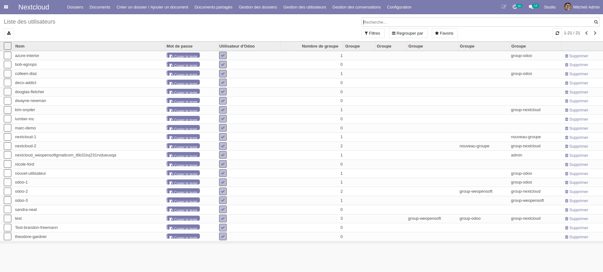Click the download export icon button
This screenshot has width=603, height=272.
9,33
